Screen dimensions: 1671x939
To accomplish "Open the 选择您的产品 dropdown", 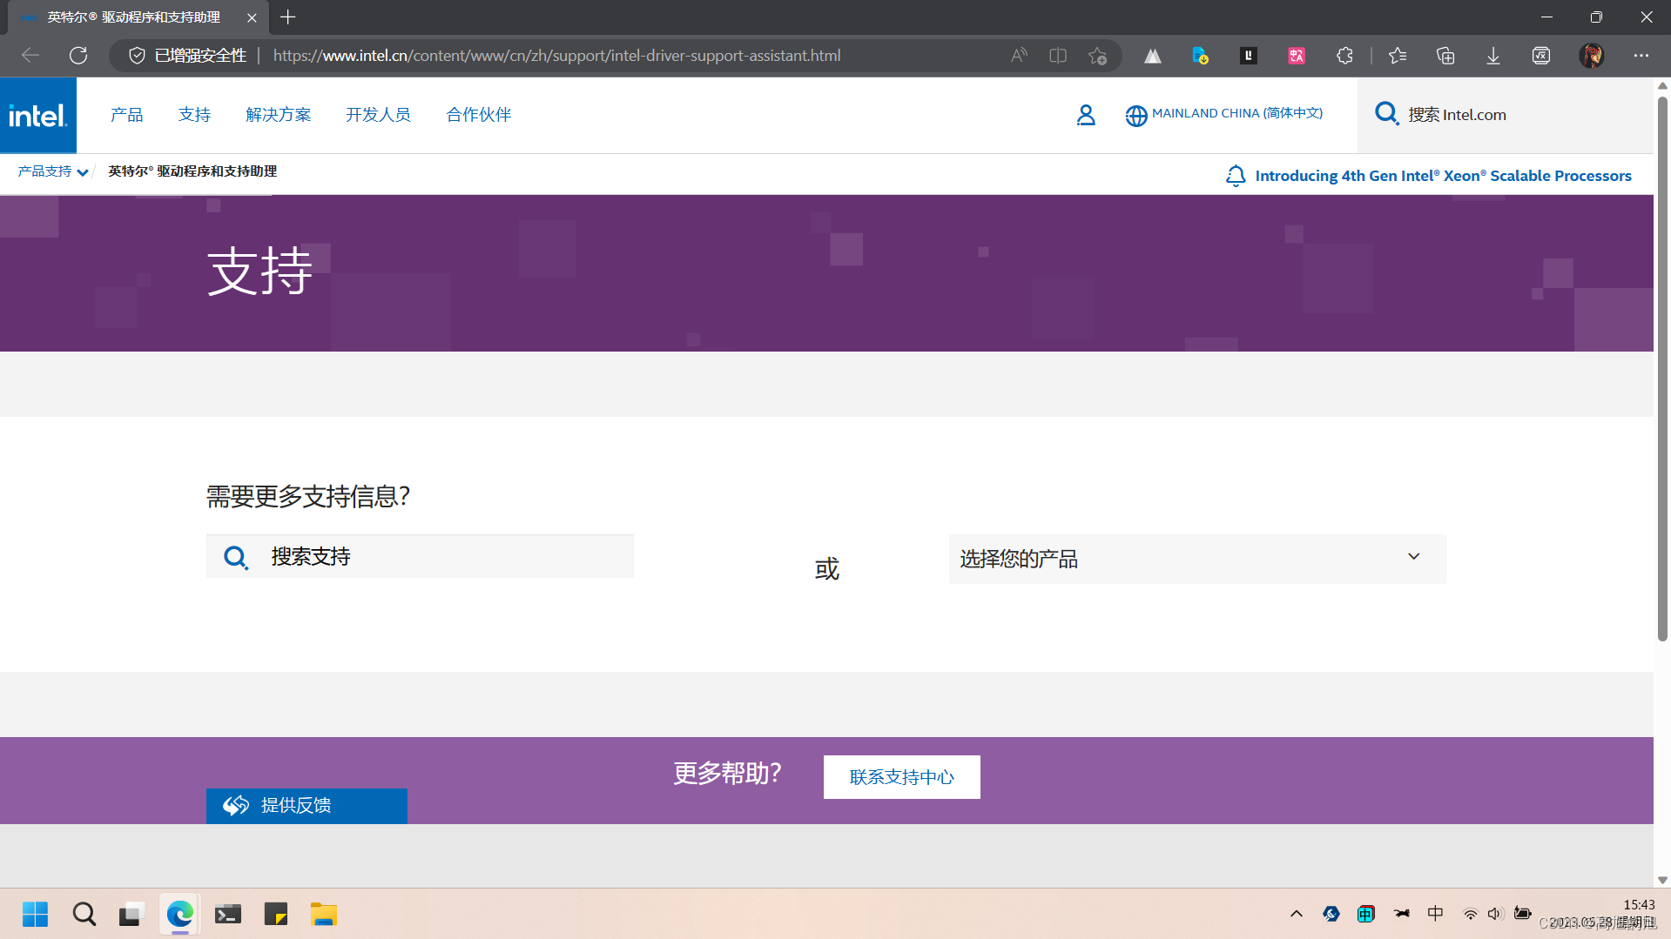I will pos(1197,559).
